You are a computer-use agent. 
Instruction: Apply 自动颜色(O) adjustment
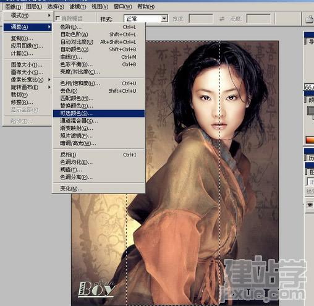pos(99,49)
